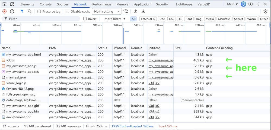Filter requests by CSS type

(x=172, y=19)
